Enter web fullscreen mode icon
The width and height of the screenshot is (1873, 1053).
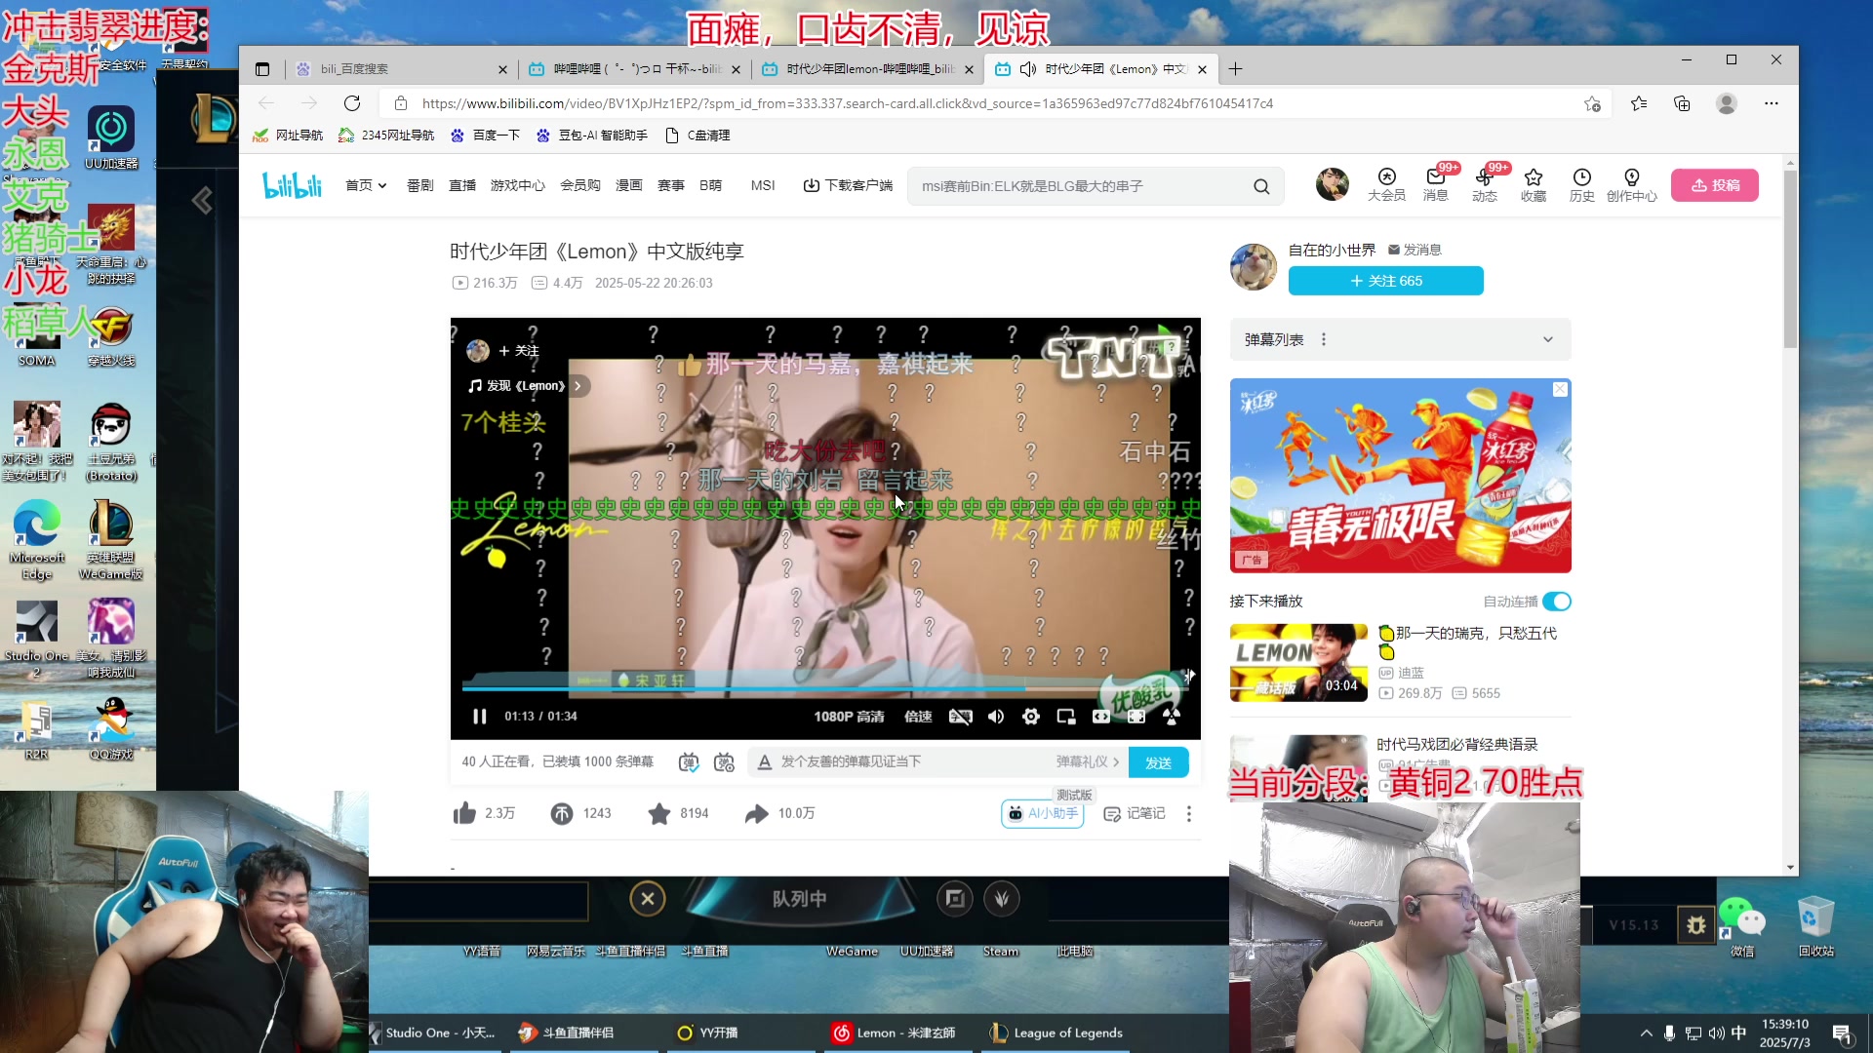tap(1136, 717)
